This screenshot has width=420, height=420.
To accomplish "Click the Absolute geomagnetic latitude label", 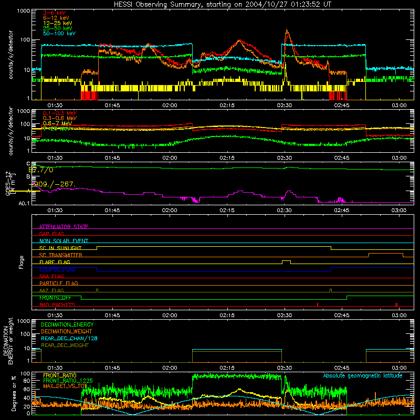I will [x=363, y=375].
